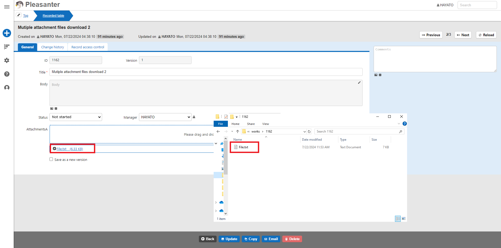Click the Next record button
The image size is (501, 248).
(x=463, y=35)
